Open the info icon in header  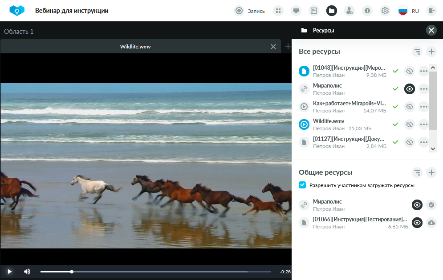pyautogui.click(x=367, y=11)
